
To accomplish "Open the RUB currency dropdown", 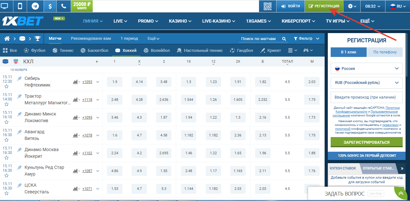I will click(367, 83).
